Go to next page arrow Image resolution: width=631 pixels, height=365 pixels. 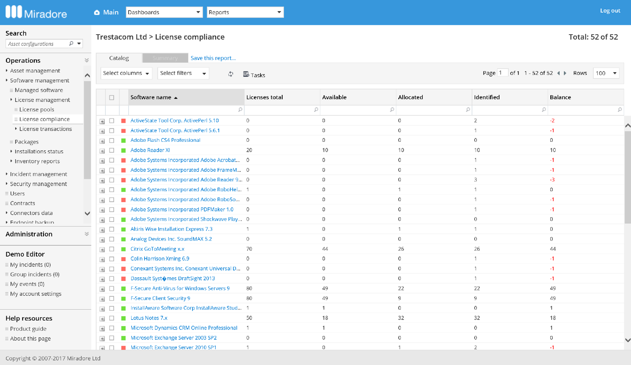click(565, 73)
